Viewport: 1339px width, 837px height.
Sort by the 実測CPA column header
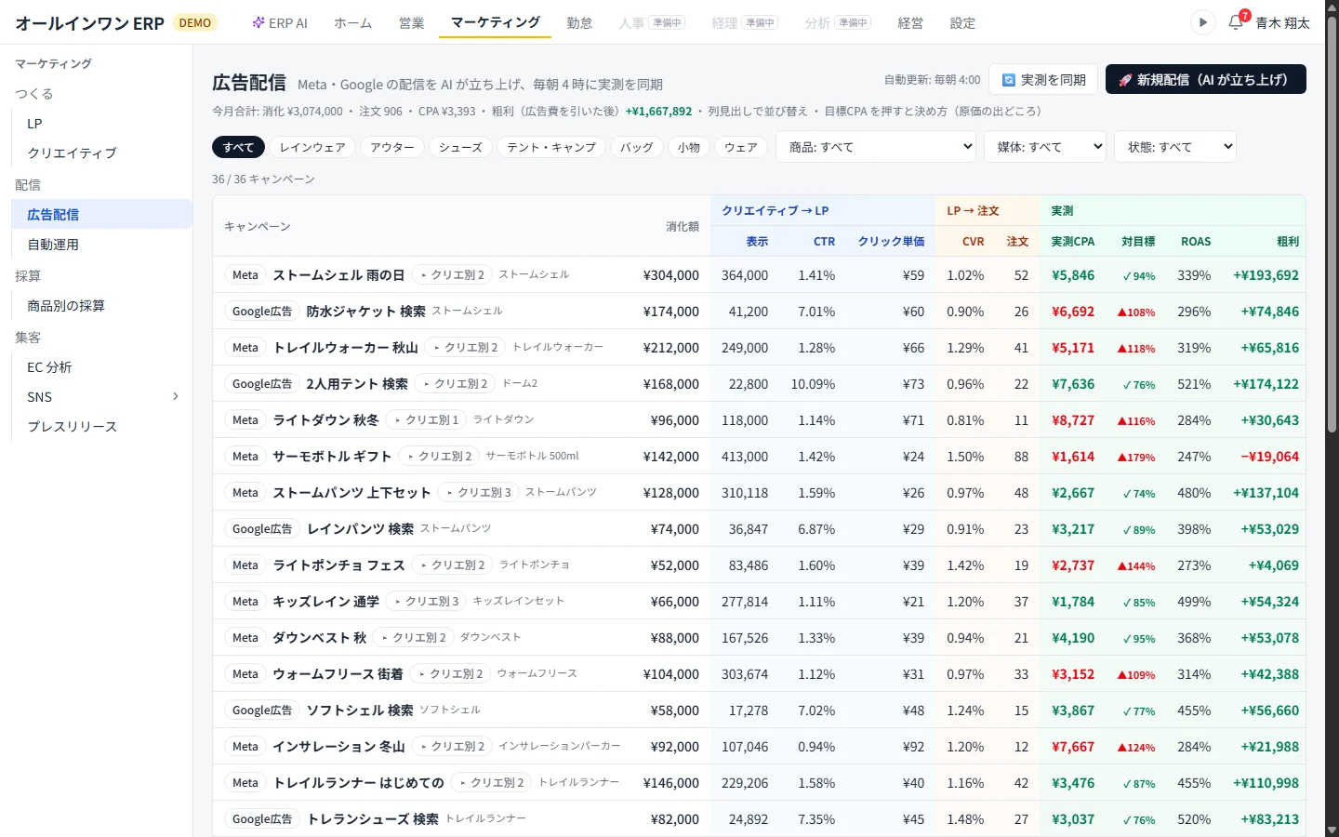1072,242
